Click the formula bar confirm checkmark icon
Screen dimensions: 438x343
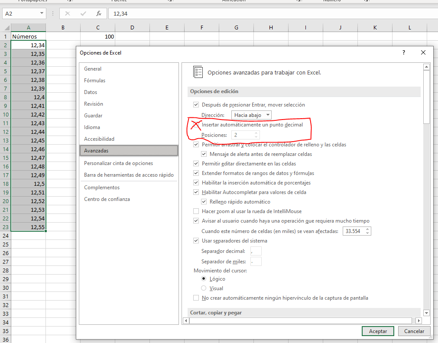(83, 14)
